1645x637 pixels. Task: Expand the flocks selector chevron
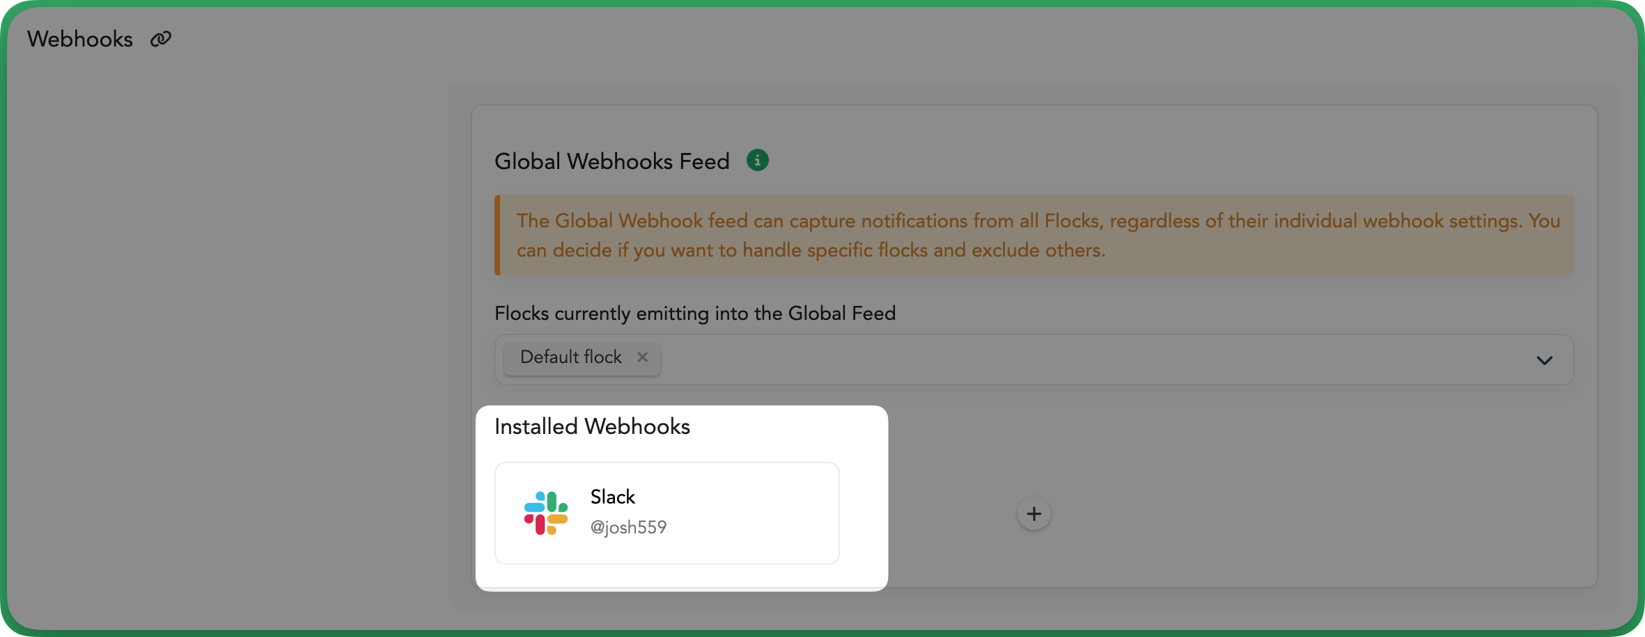[1545, 360]
